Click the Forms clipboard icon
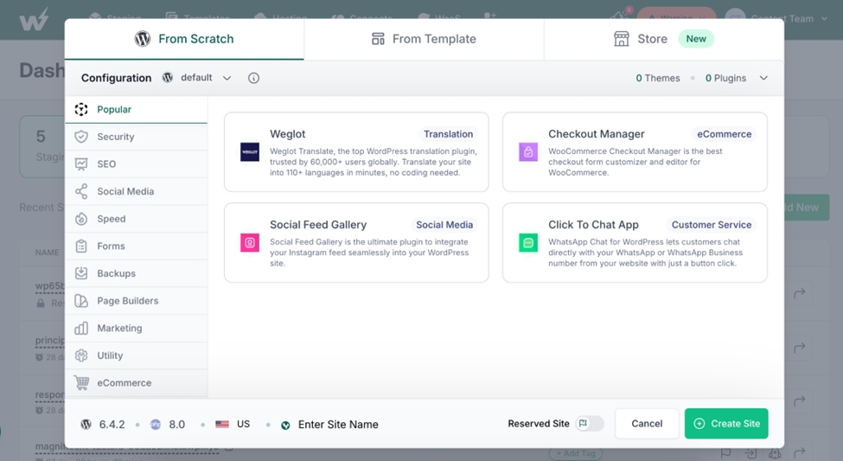843x461 pixels. click(x=81, y=247)
